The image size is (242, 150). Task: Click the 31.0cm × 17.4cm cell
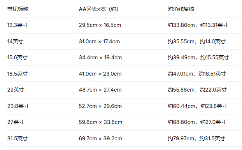click(x=99, y=41)
